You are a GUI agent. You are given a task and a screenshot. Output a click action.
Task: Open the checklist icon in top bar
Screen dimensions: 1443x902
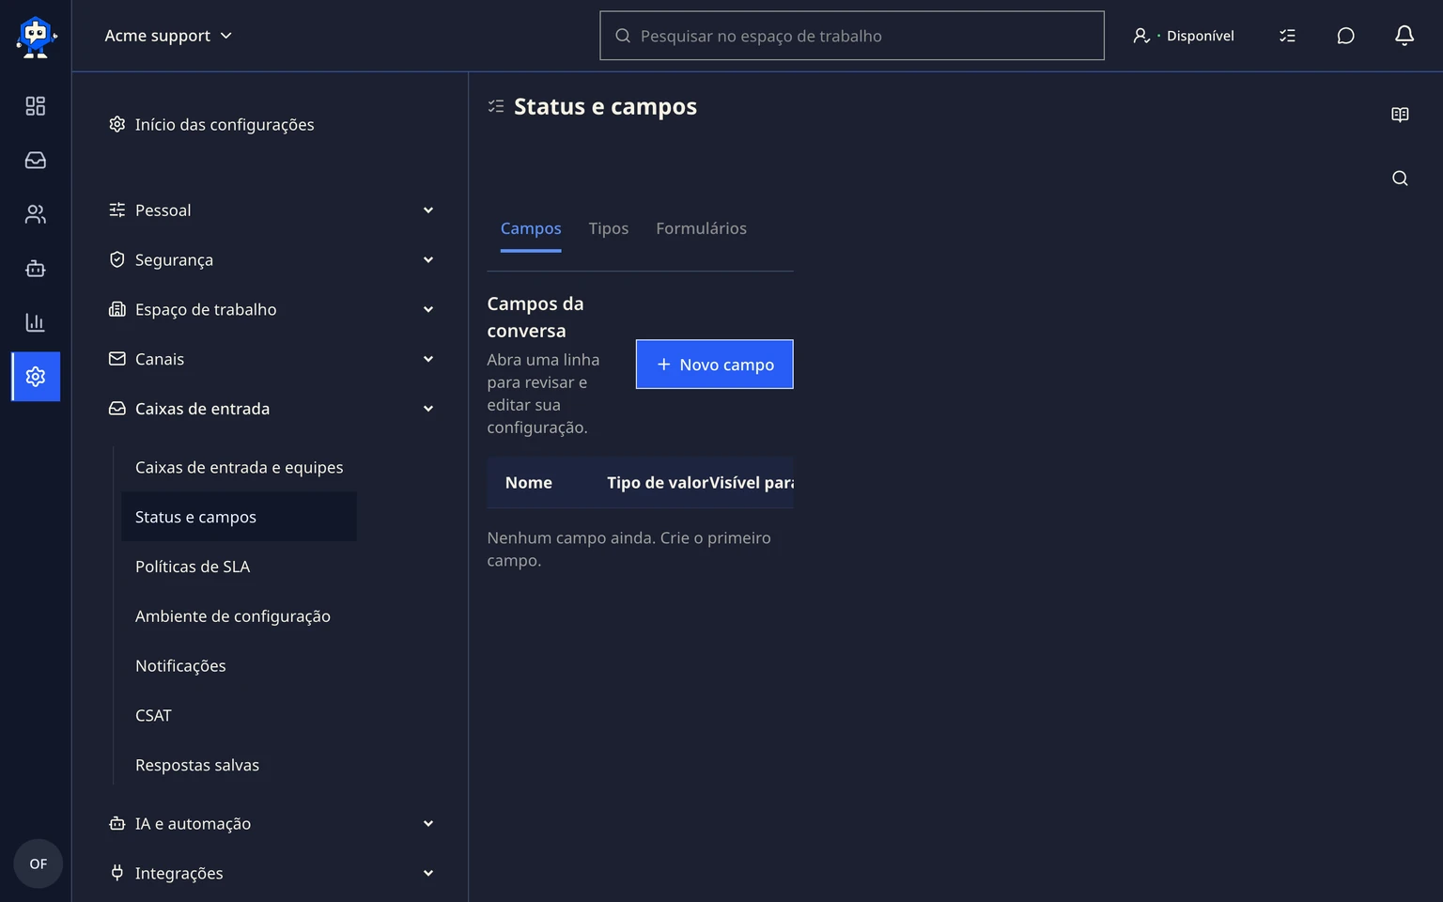pyautogui.click(x=1287, y=36)
